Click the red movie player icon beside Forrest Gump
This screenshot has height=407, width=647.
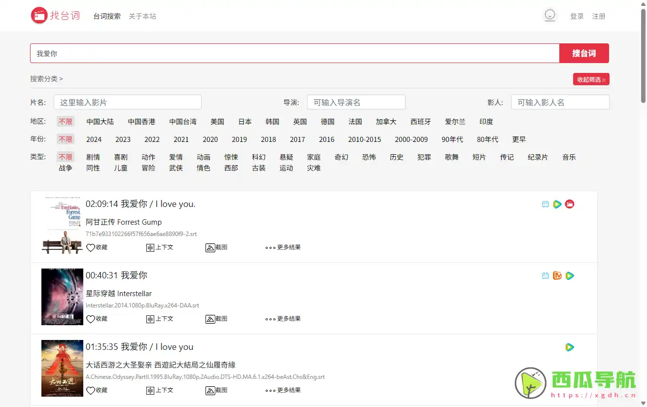[570, 204]
